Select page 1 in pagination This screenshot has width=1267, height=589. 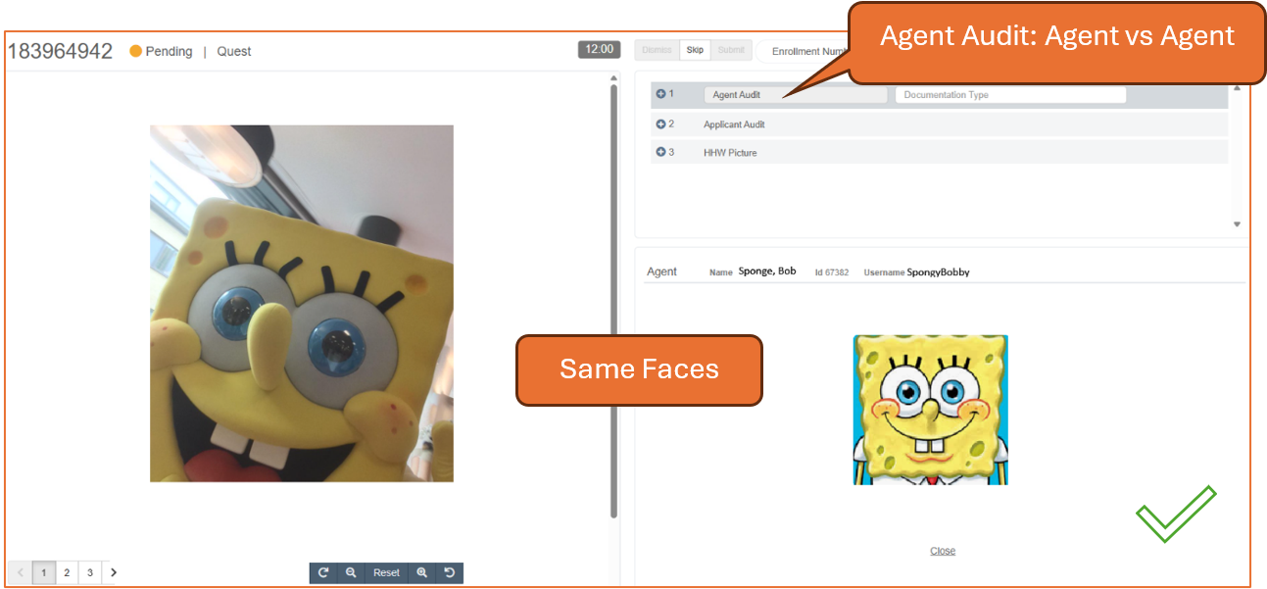(43, 572)
